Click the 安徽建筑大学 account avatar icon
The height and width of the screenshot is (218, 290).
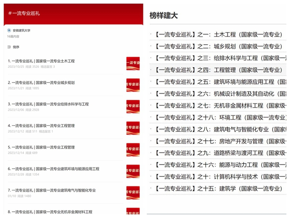tap(9, 30)
